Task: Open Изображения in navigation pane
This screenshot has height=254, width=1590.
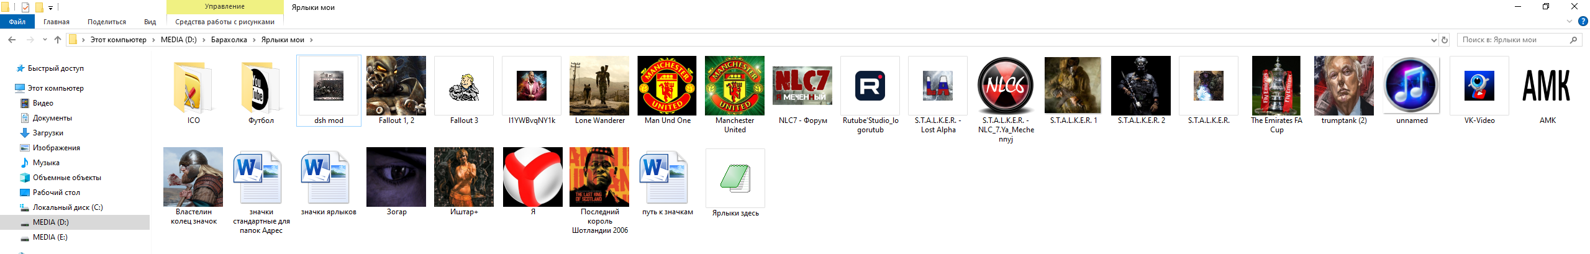Action: (56, 148)
